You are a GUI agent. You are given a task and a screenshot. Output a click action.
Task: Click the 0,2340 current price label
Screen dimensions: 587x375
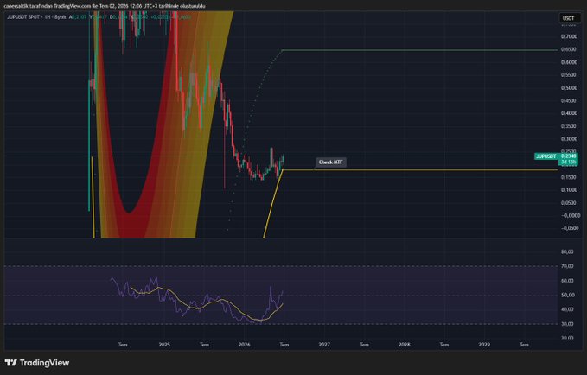click(x=568, y=156)
